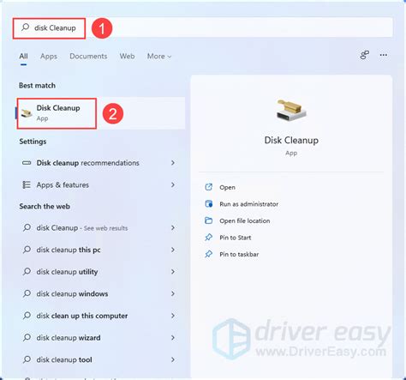Image resolution: width=406 pixels, height=380 pixels.
Task: Click the Open icon in preview pane
Action: (x=209, y=187)
